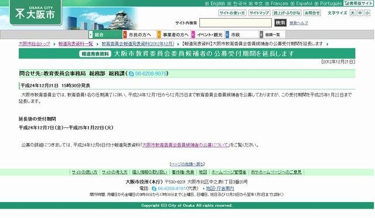Call city hall number 06-6208-8181
Image resolution: width=375 pixels, height=218 pixels.
point(172,189)
